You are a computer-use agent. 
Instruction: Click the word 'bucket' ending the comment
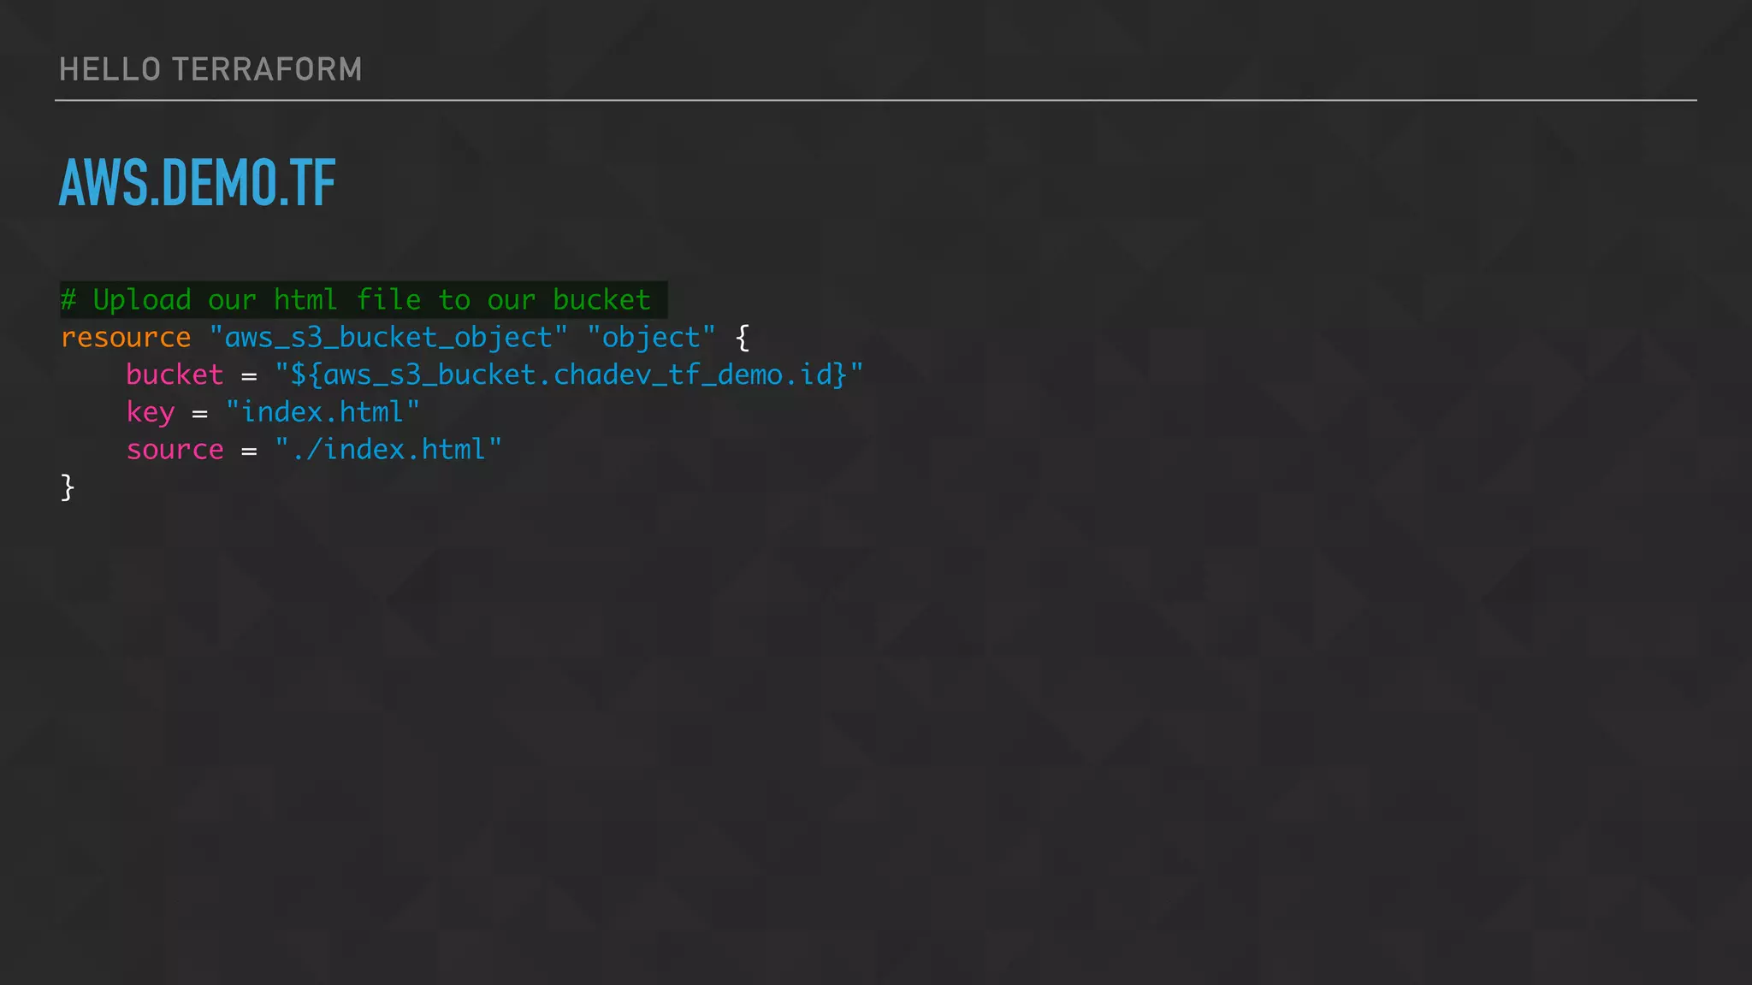601,300
